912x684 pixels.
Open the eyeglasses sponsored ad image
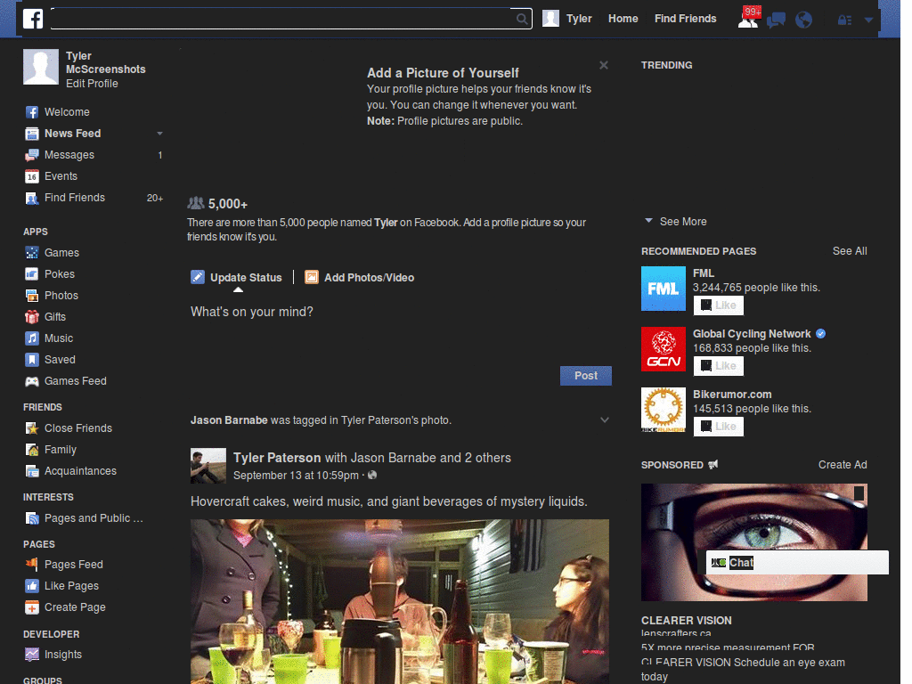[753, 542]
